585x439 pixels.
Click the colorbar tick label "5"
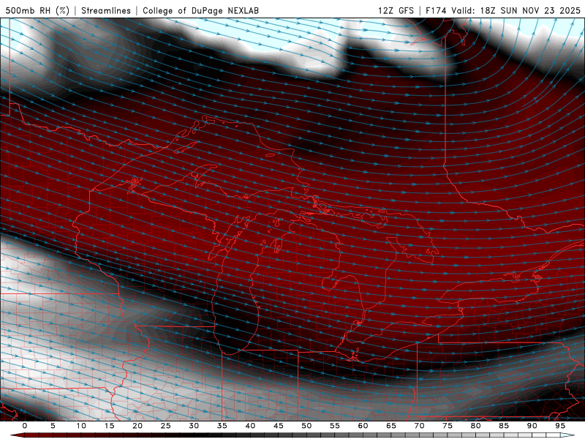53,426
